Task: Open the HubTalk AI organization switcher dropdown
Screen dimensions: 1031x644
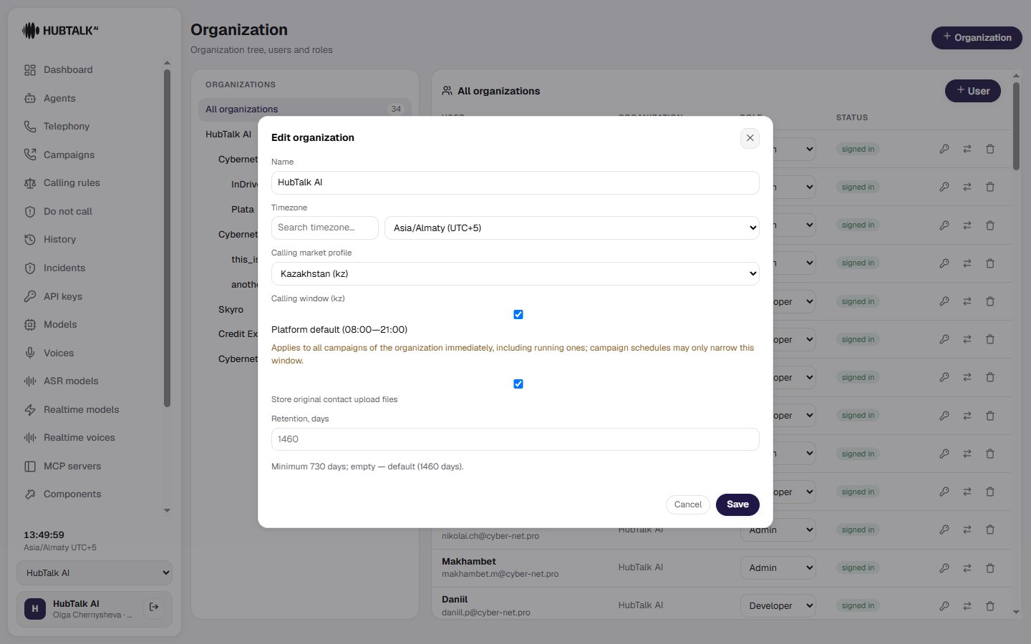Action: pyautogui.click(x=95, y=573)
